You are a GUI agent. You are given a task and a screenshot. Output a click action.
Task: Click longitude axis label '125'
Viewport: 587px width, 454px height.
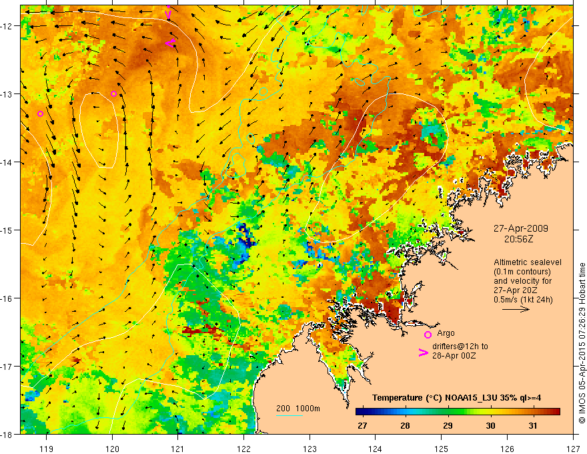point(442,449)
